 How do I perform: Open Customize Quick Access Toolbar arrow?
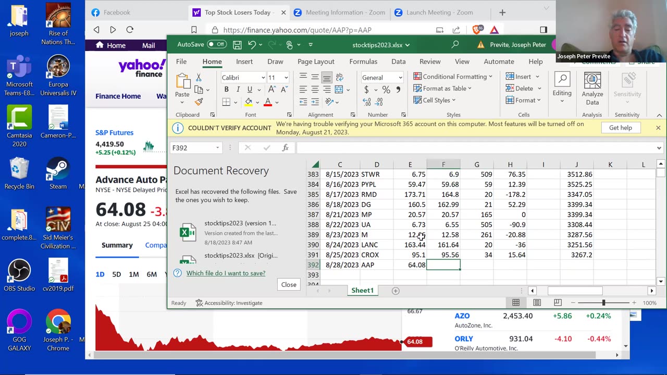(311, 45)
